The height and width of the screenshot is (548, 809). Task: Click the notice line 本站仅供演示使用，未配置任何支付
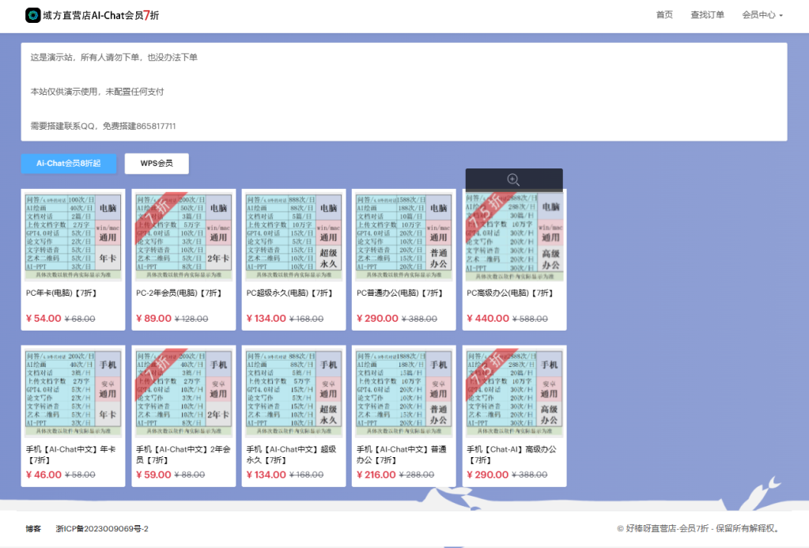(x=97, y=92)
